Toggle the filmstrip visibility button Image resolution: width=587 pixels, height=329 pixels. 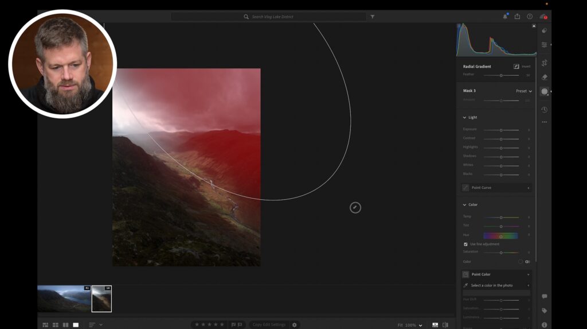435,325
